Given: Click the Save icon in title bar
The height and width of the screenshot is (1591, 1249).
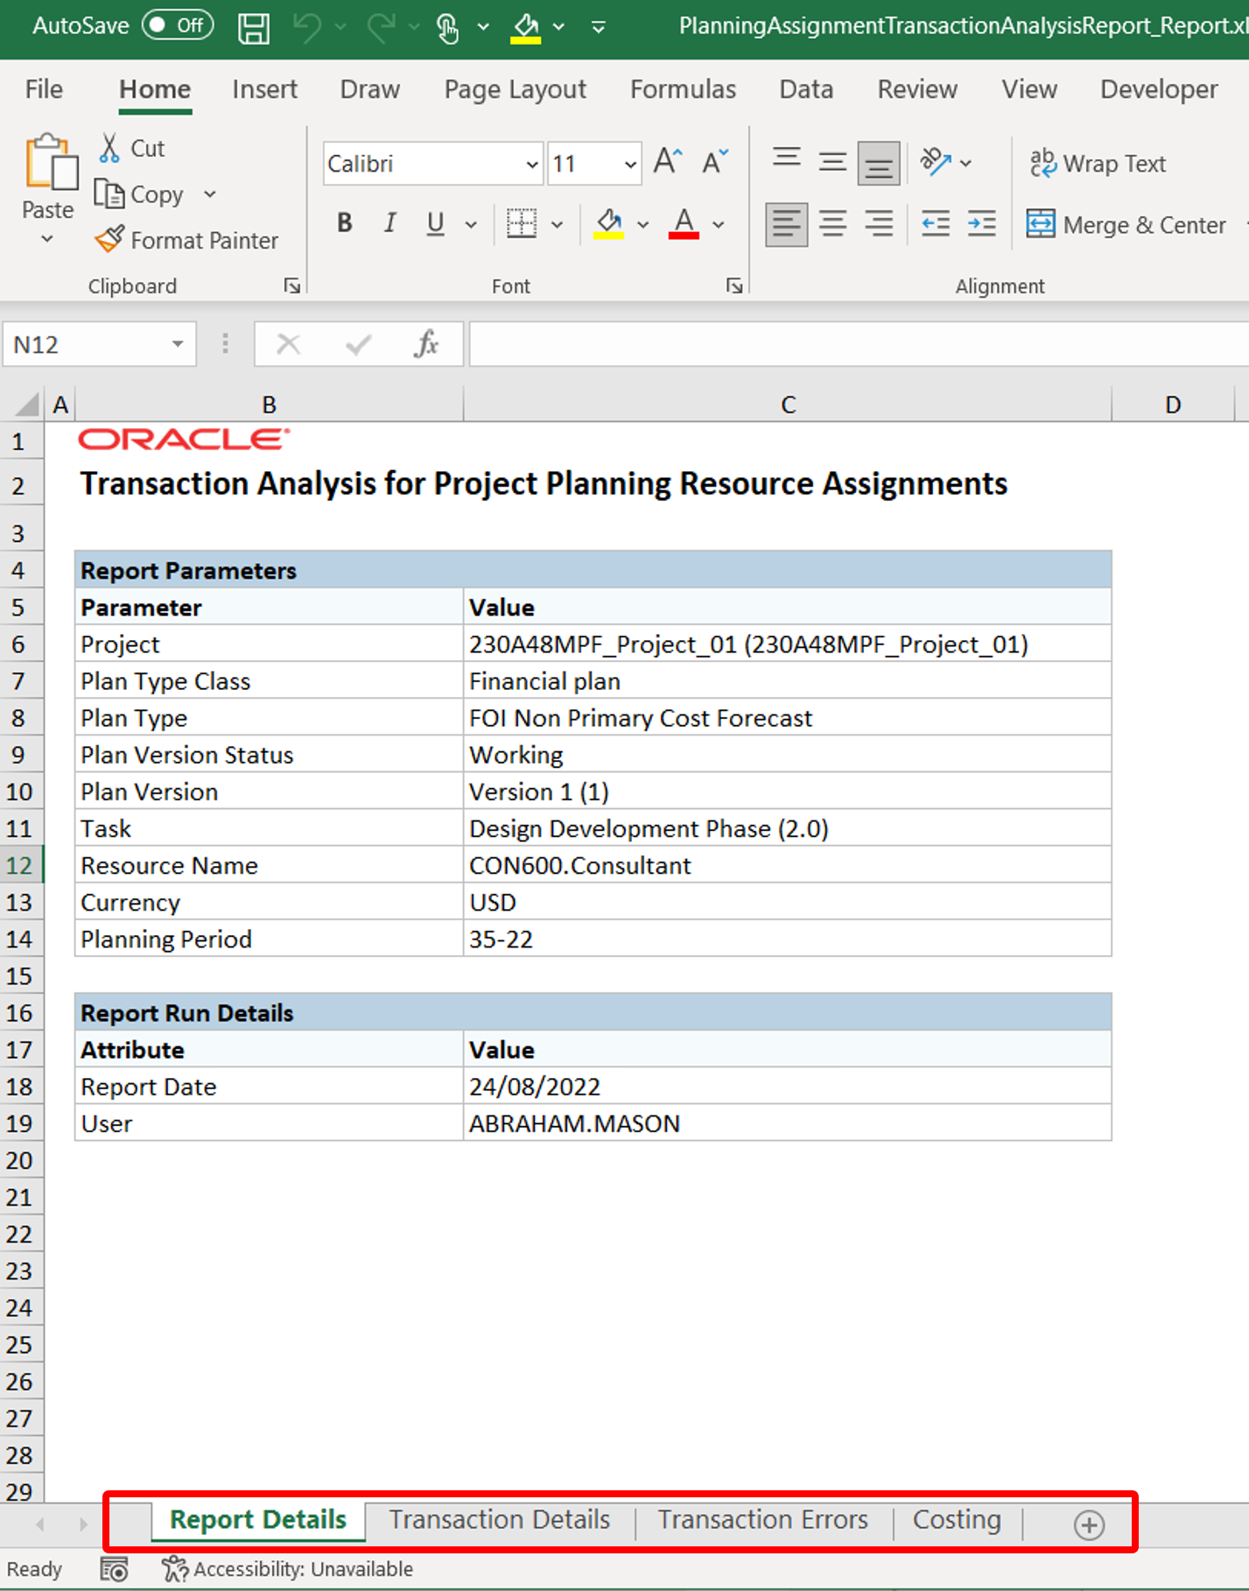Looking at the screenshot, I should [254, 27].
